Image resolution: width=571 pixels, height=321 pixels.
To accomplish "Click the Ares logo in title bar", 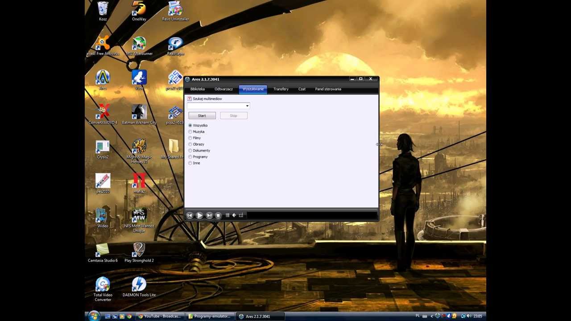I will pos(188,79).
